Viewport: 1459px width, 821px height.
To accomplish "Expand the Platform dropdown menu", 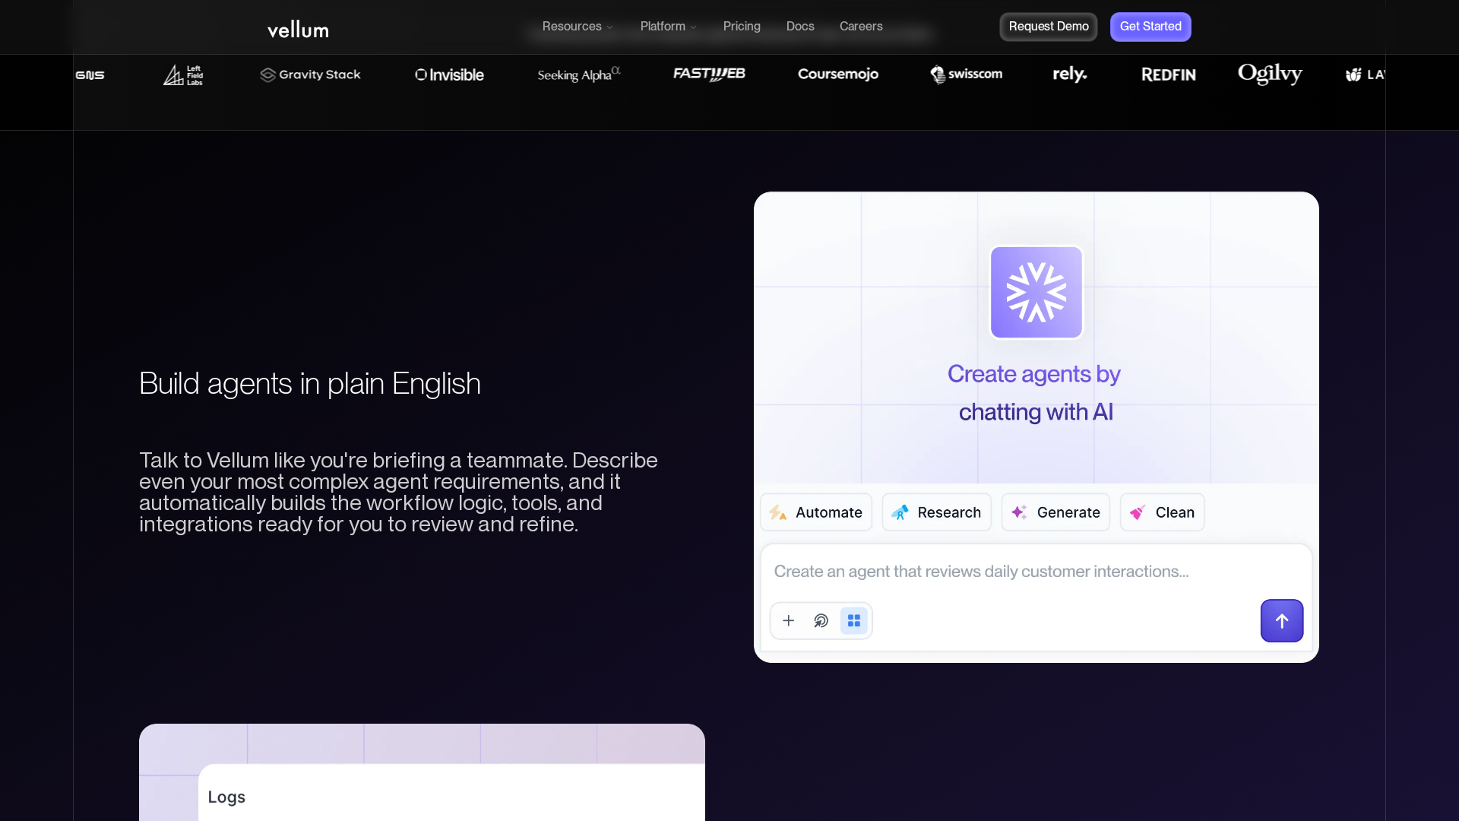I will point(668,27).
